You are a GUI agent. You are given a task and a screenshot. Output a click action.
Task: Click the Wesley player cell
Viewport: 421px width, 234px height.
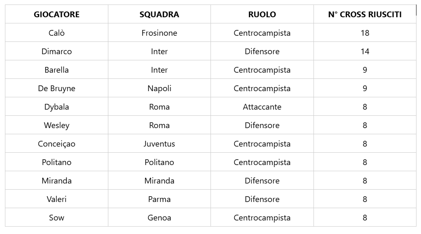point(57,125)
